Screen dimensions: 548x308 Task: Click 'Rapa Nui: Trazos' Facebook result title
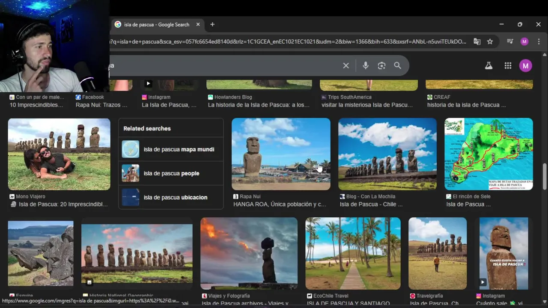[x=101, y=105]
